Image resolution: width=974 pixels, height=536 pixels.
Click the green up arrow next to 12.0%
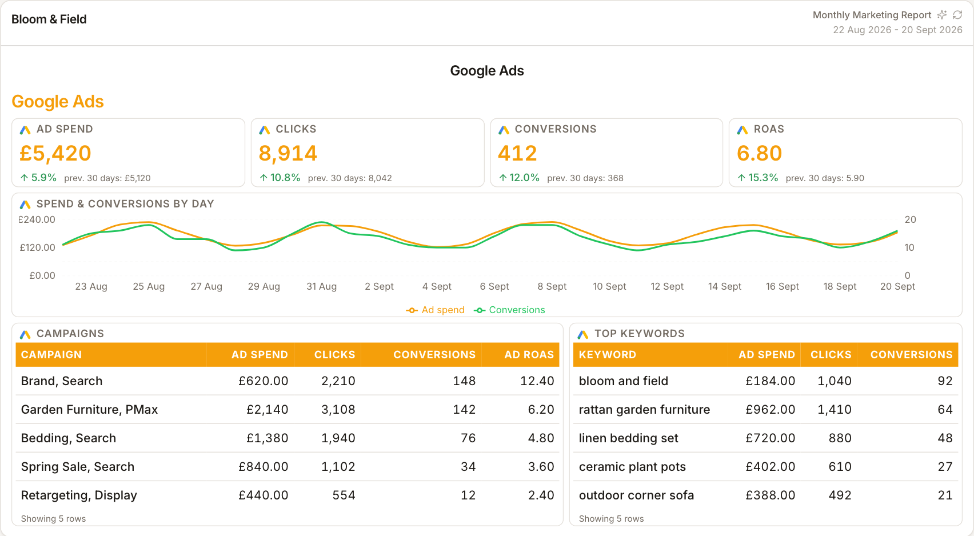coord(502,178)
